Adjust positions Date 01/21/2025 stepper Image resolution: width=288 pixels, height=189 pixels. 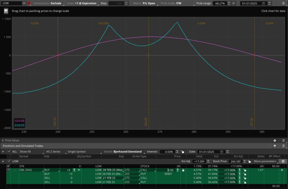pos(227,152)
